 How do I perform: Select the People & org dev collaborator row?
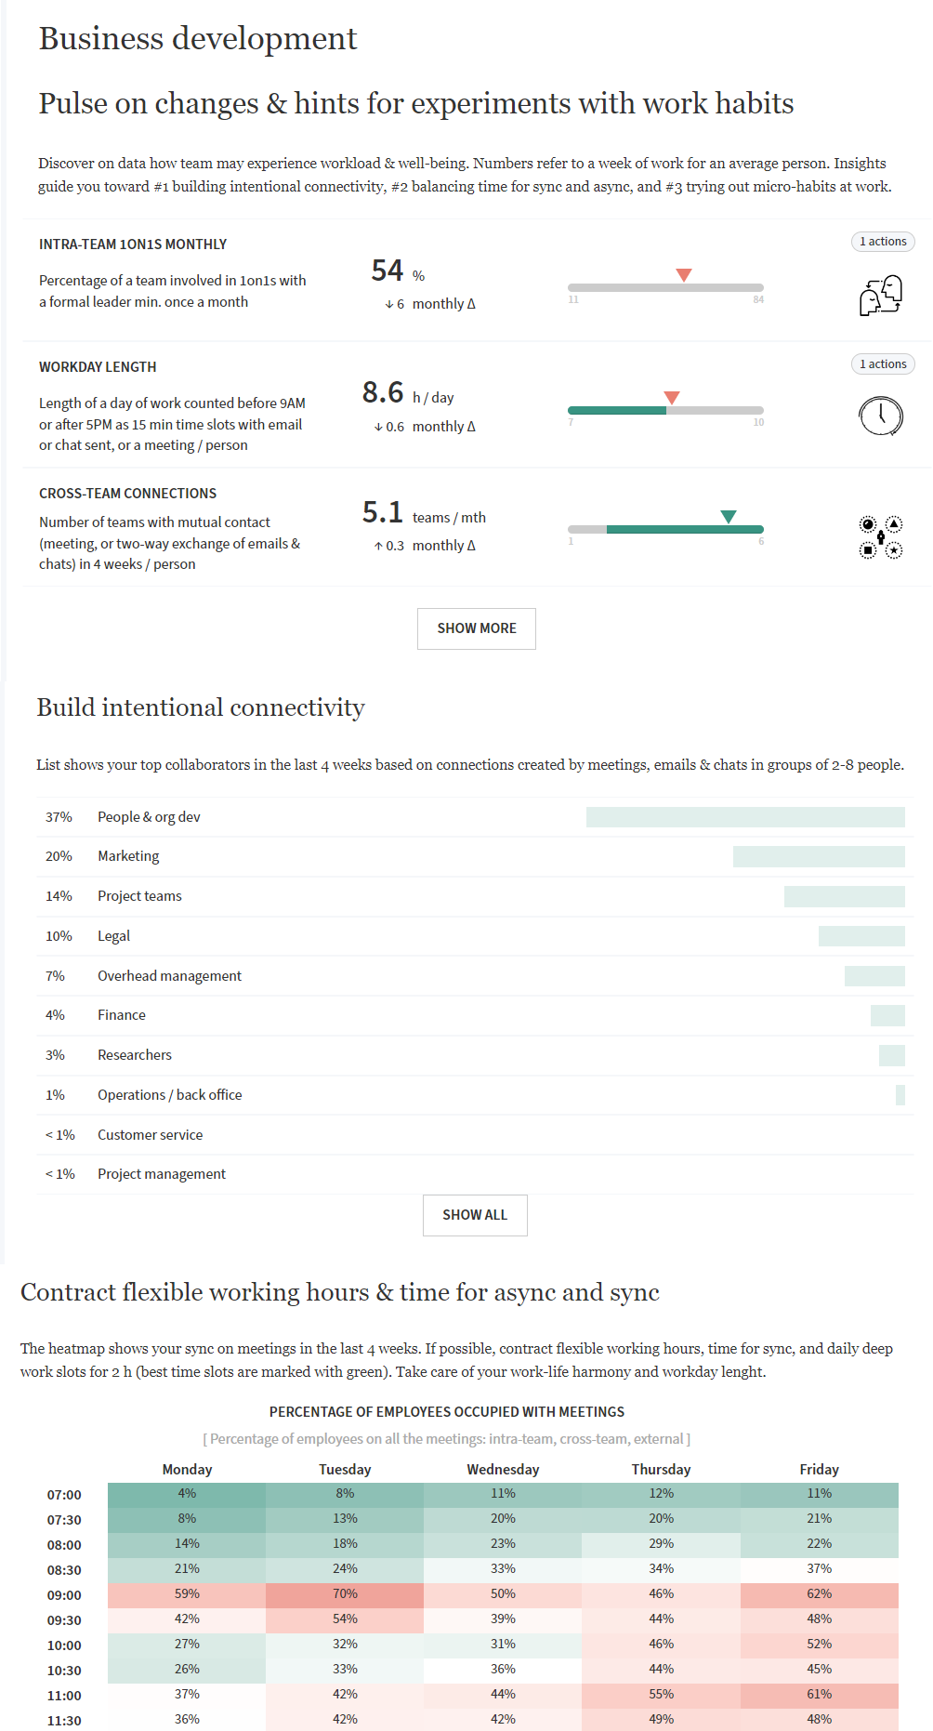point(149,817)
